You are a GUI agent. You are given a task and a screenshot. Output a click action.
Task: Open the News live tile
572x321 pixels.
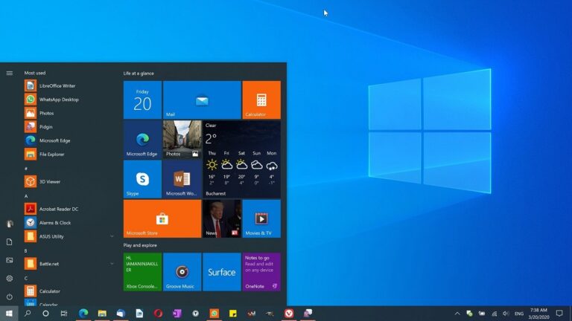point(222,218)
